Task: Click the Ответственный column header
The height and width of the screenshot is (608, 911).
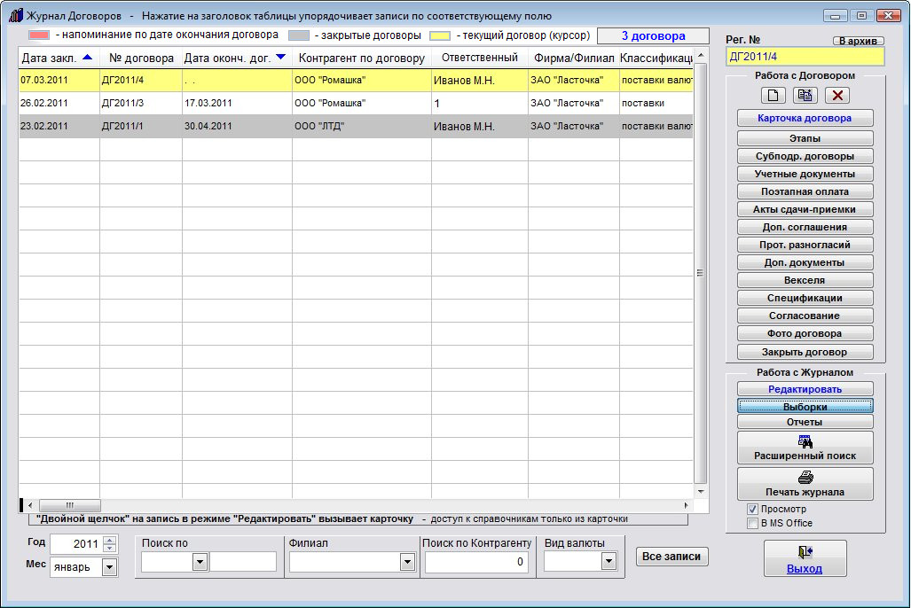Action: [479, 58]
